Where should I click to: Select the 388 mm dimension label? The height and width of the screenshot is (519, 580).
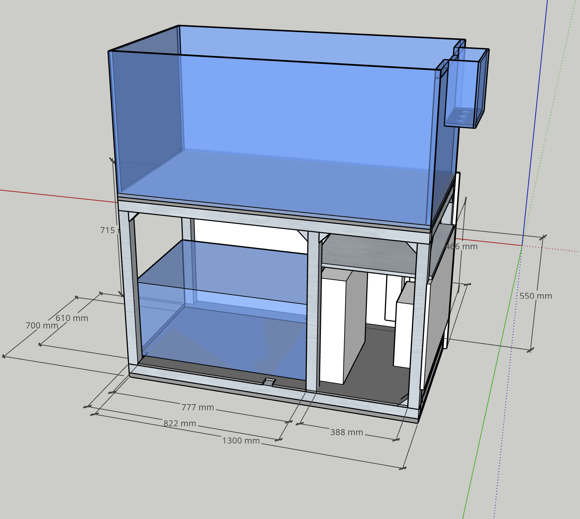click(x=346, y=432)
